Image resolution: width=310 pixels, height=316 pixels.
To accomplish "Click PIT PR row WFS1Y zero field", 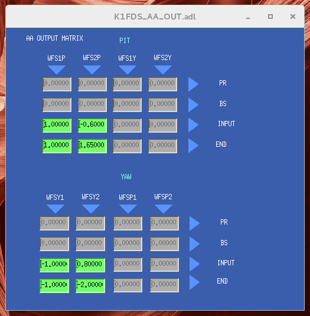I will click(127, 84).
